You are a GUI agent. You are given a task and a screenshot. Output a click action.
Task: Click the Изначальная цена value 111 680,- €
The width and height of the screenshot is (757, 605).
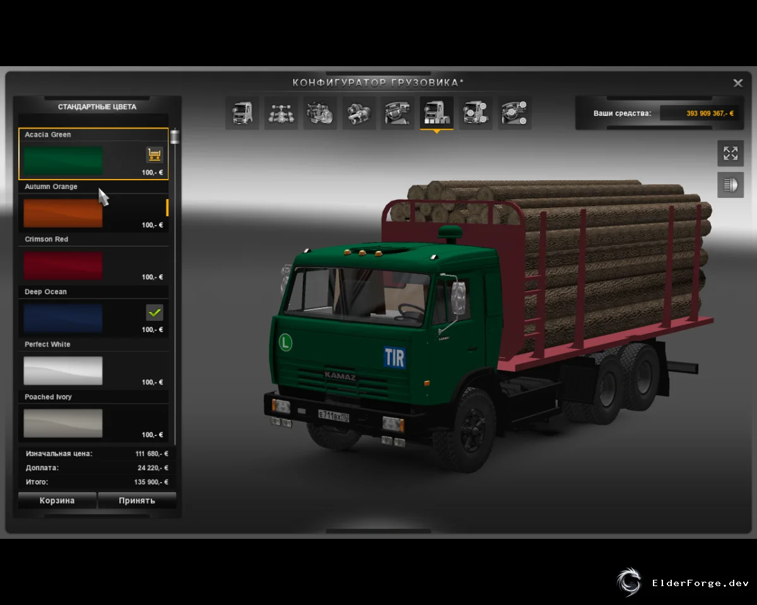point(151,454)
